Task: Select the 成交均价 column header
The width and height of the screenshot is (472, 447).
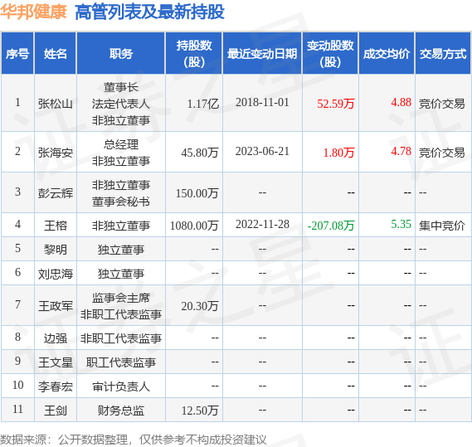Action: point(387,54)
